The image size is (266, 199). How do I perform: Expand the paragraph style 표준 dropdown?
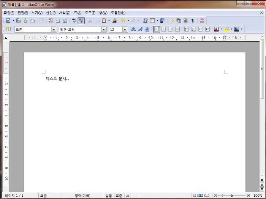[54, 29]
